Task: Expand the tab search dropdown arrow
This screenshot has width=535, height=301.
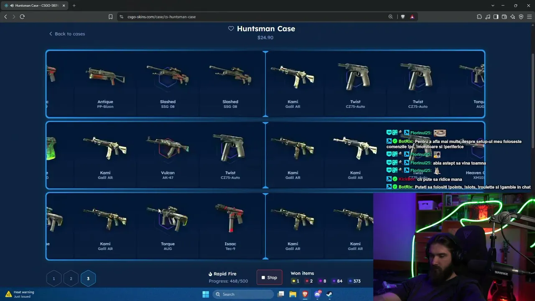Action: point(493,5)
